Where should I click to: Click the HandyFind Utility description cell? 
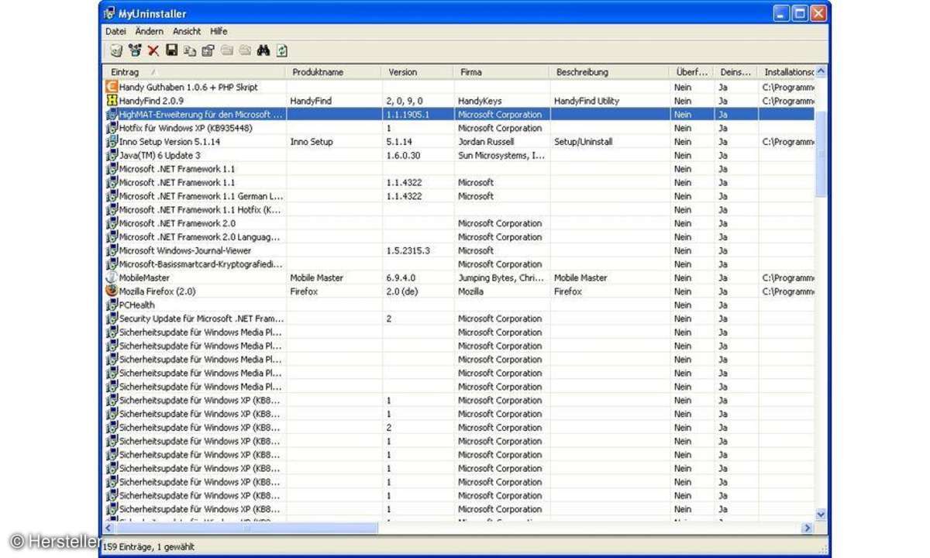coord(586,101)
